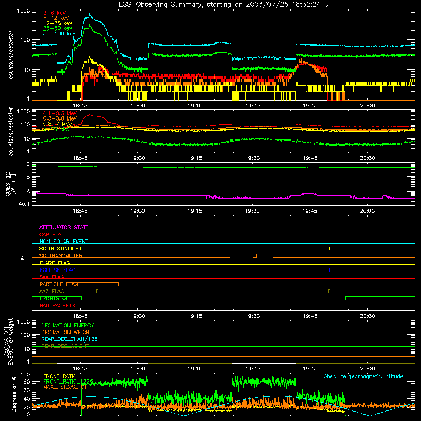Click the orange "DECIMATION_WEIGHT" legend label

click(x=67, y=332)
